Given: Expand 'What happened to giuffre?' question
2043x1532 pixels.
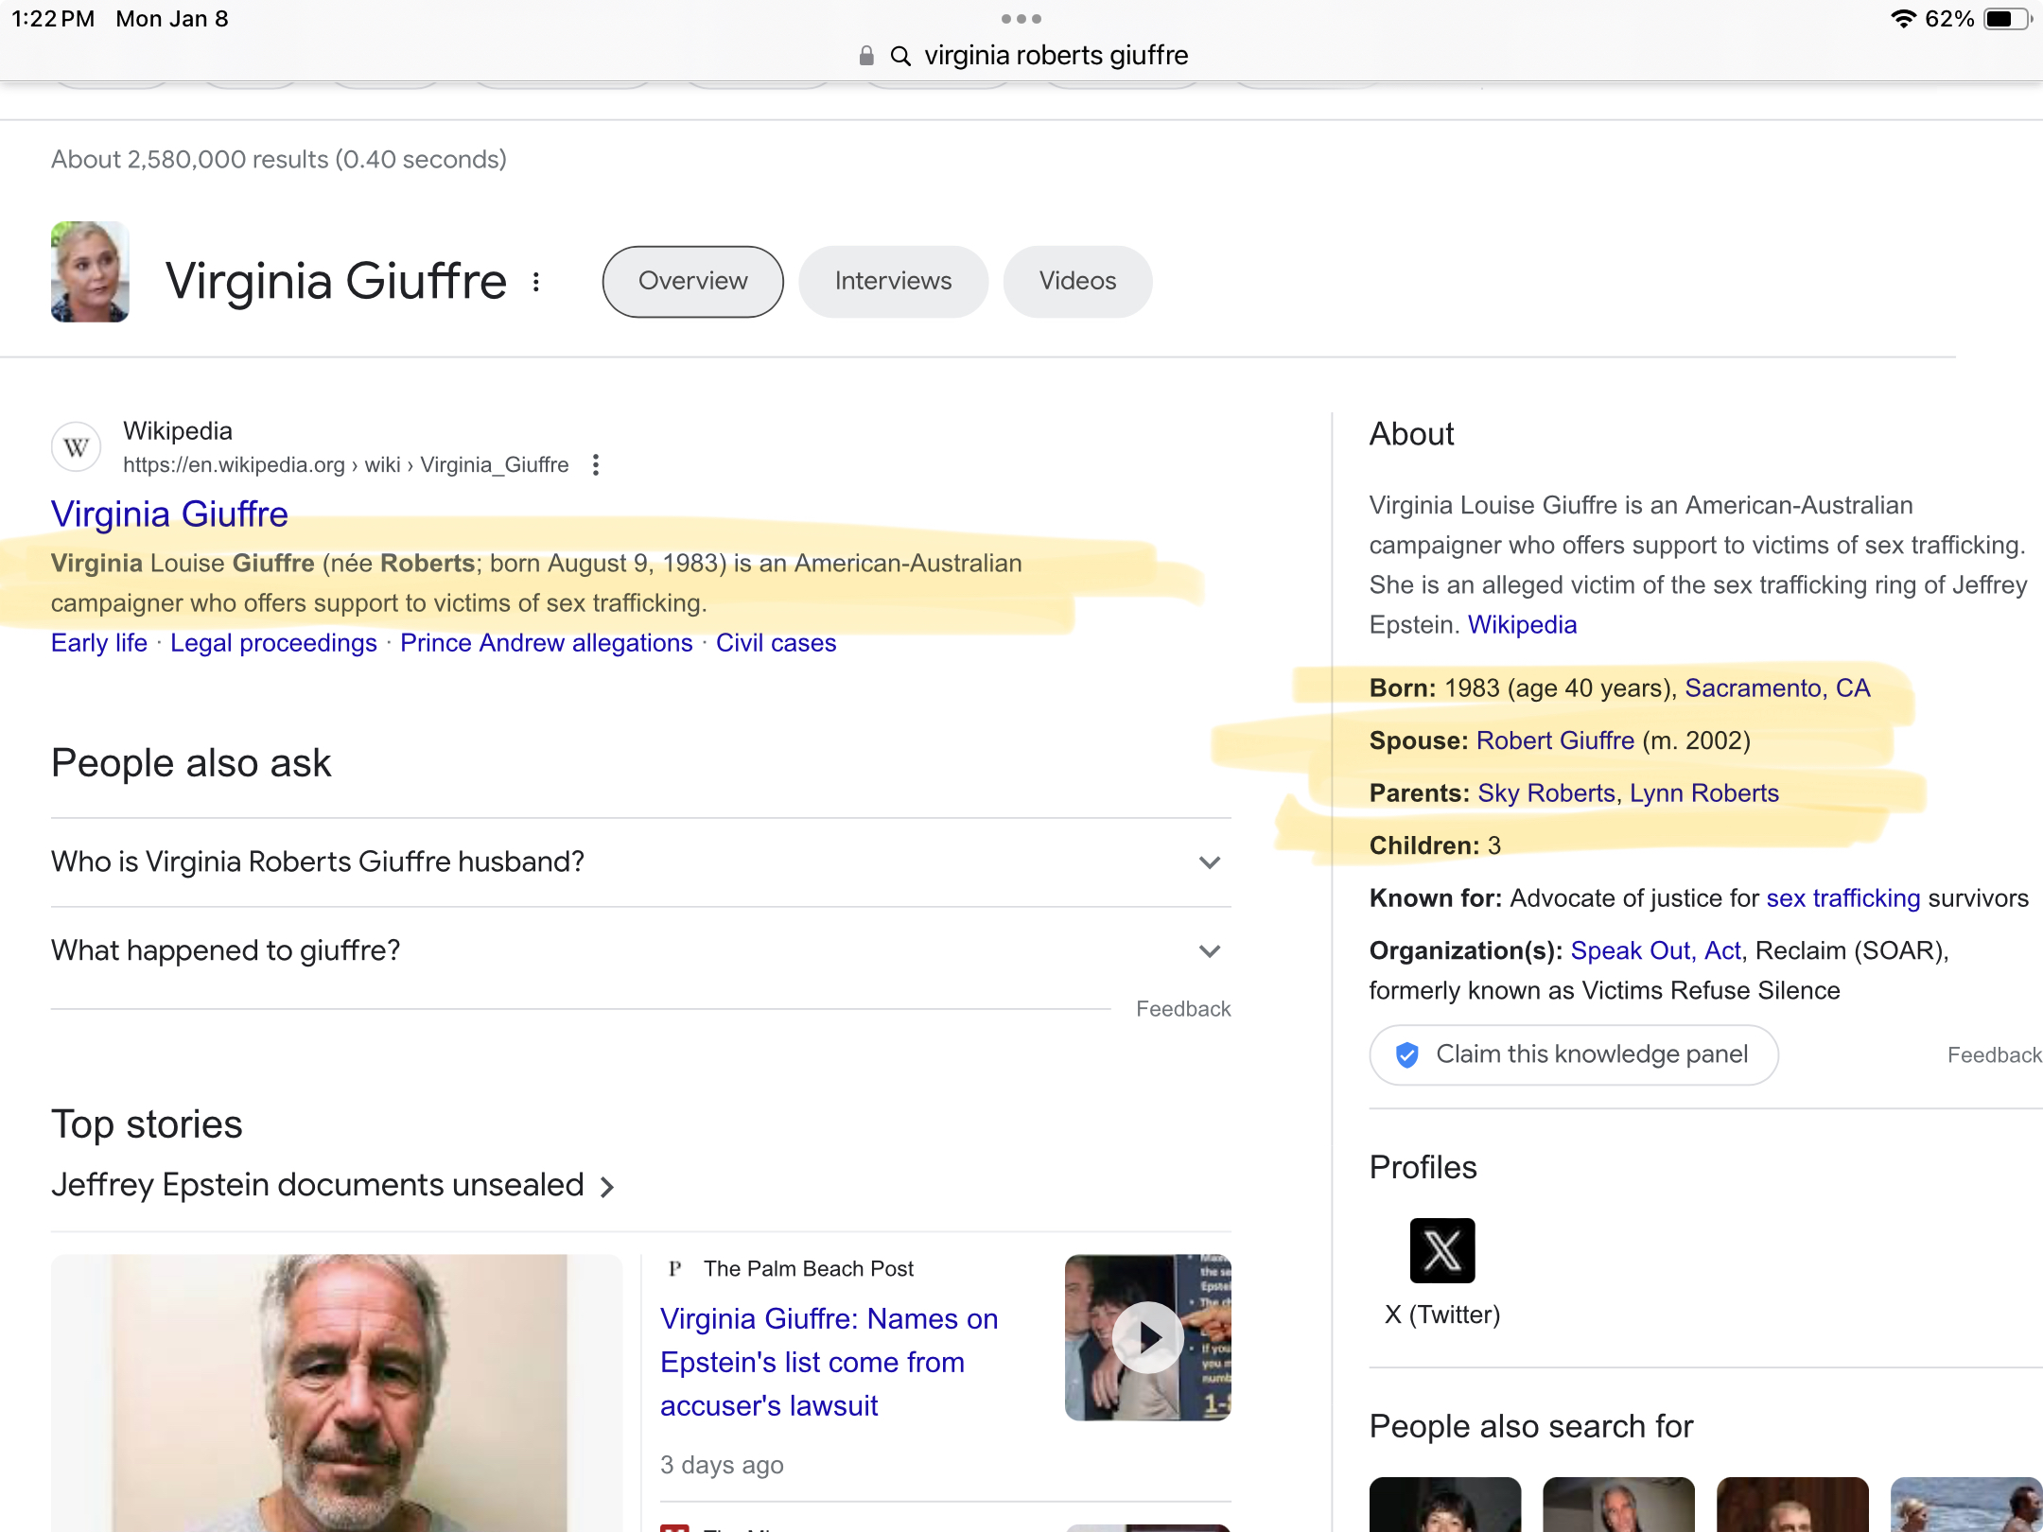Looking at the screenshot, I should (x=640, y=951).
